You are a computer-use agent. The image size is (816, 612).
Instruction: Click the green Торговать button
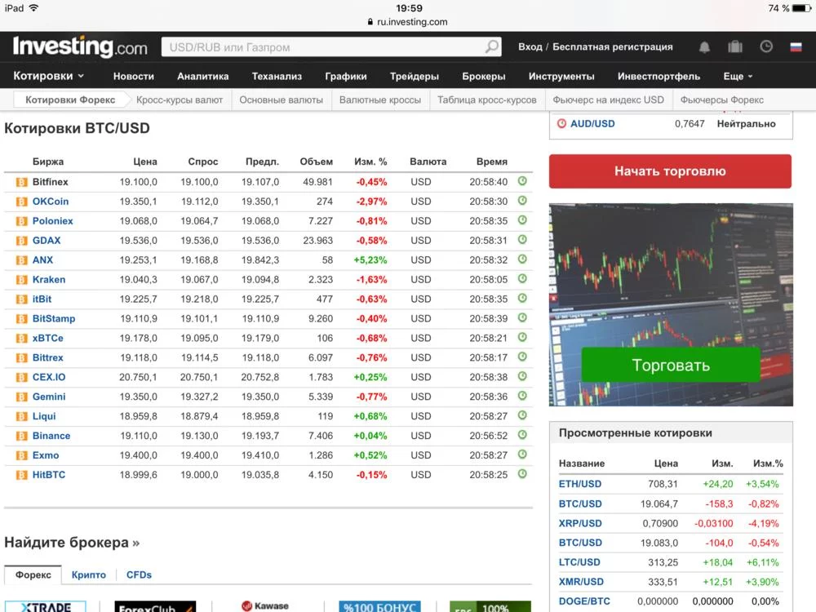[x=671, y=365]
